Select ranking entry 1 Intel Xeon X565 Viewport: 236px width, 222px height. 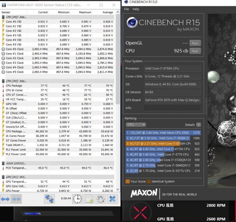(x=163, y=133)
